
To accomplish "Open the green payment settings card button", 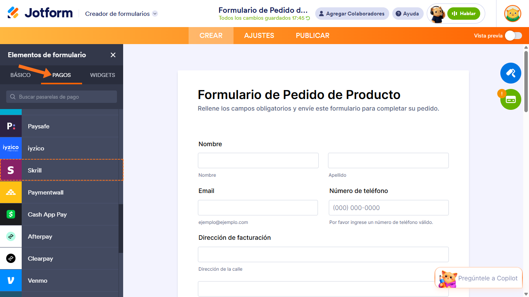I will pos(511,99).
